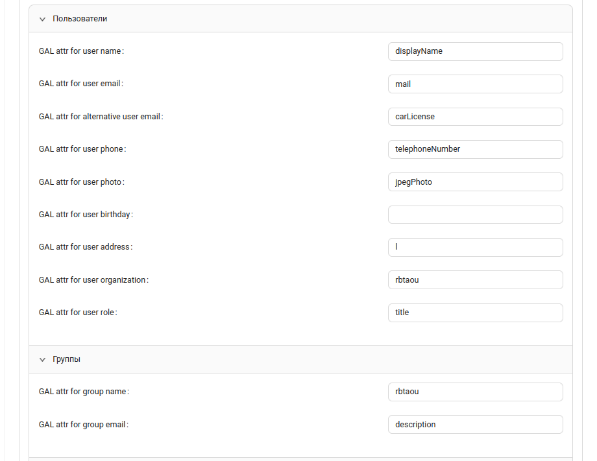Focus the user name field containing displayName
Image resolution: width=597 pixels, height=461 pixels.
[475, 51]
